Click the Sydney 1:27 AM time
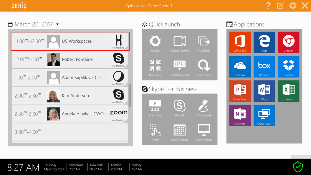 tap(137, 167)
